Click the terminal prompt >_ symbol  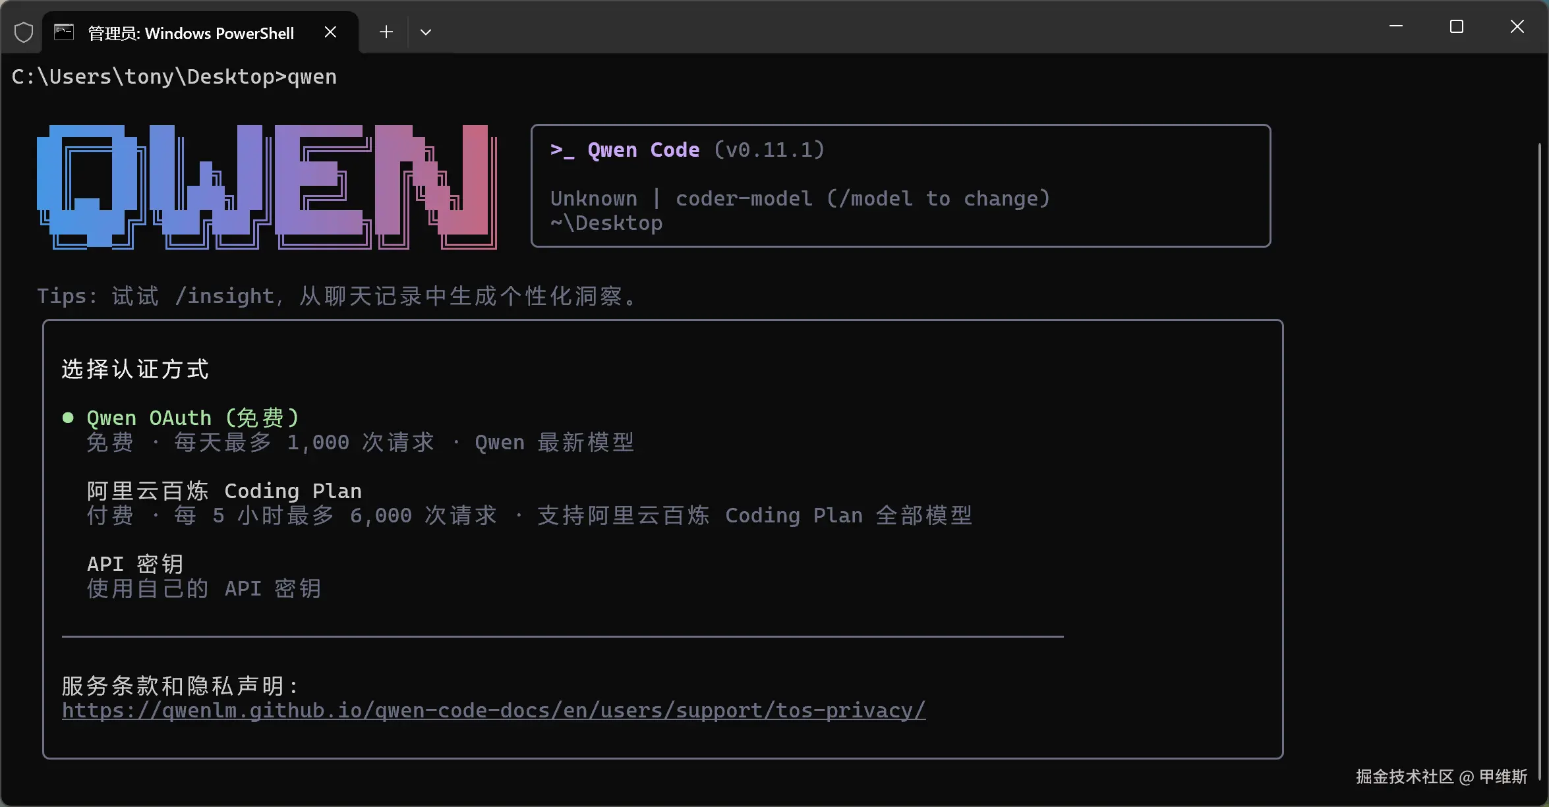(562, 150)
